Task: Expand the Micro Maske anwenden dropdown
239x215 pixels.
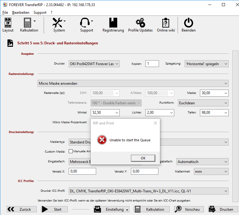Action: (x=133, y=83)
